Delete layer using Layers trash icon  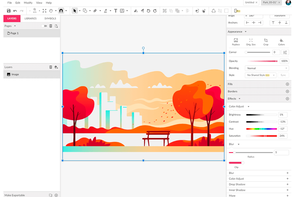[51, 67]
